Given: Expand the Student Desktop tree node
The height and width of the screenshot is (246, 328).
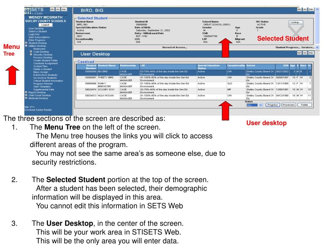Looking at the screenshot, I should pos(26,43).
